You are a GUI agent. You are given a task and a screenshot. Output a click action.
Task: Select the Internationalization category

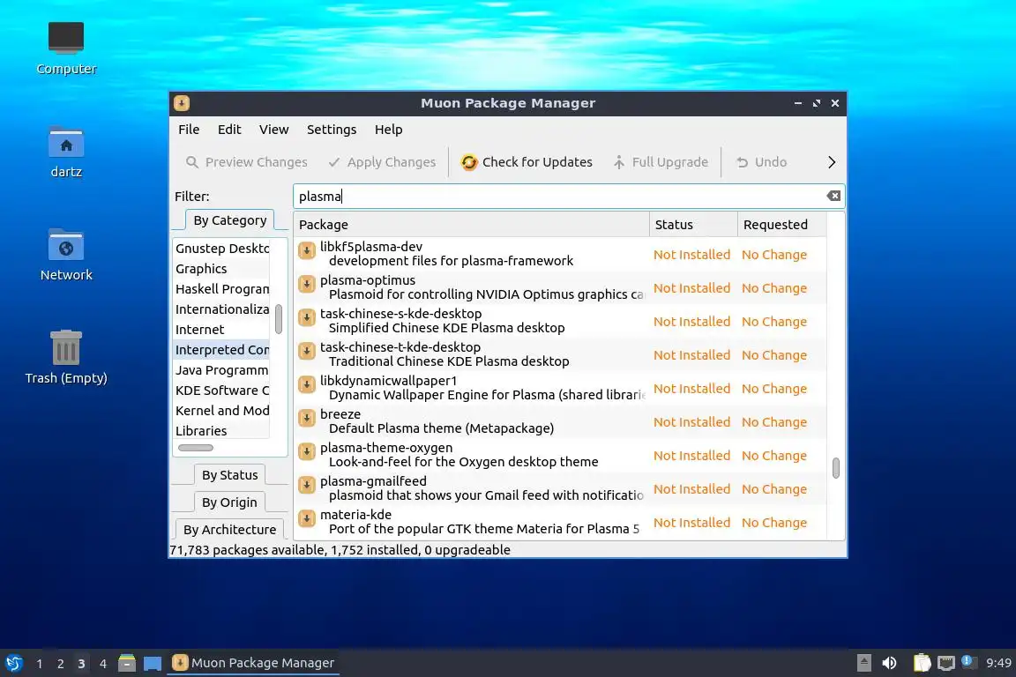[221, 309]
